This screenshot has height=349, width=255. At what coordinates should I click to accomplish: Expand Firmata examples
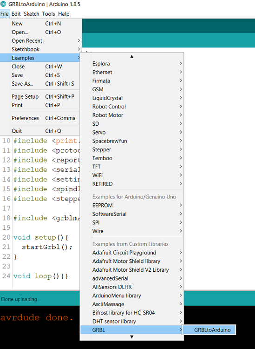[132, 81]
